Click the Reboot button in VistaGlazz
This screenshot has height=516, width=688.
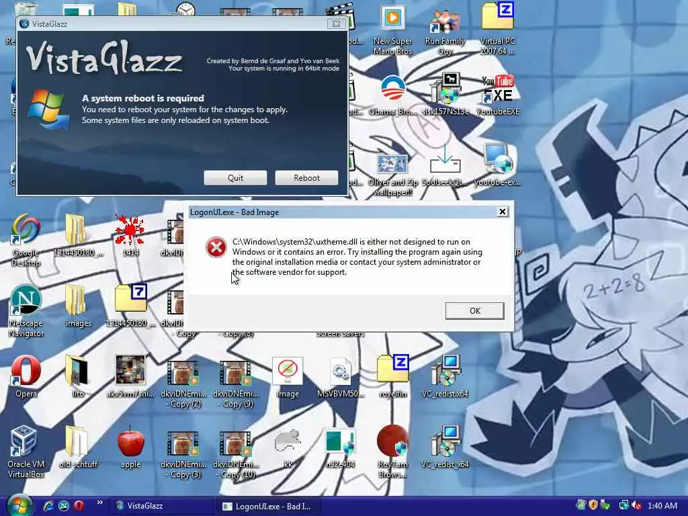306,177
